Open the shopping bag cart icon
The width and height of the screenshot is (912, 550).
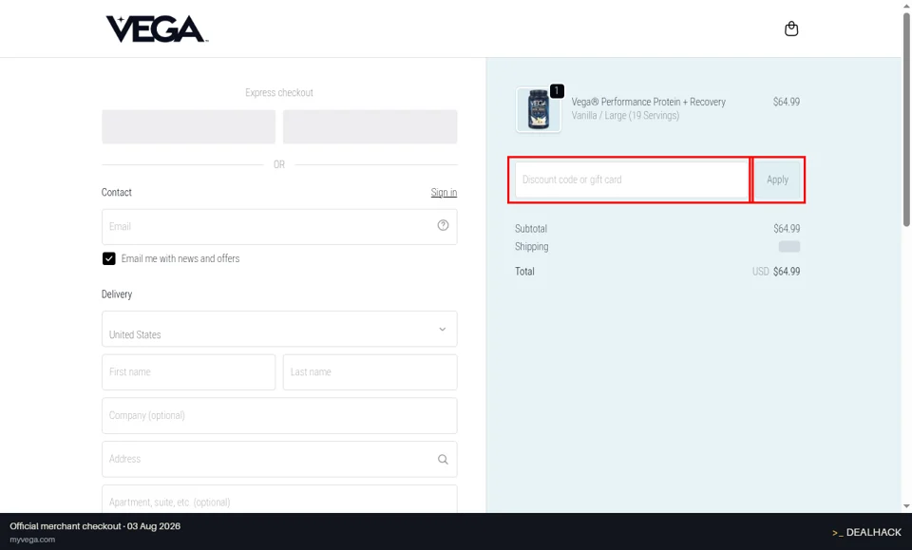tap(791, 28)
